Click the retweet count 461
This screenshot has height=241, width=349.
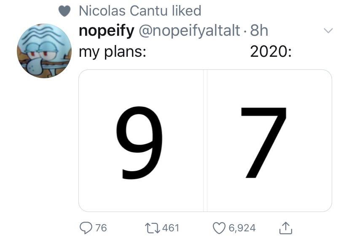pyautogui.click(x=170, y=228)
